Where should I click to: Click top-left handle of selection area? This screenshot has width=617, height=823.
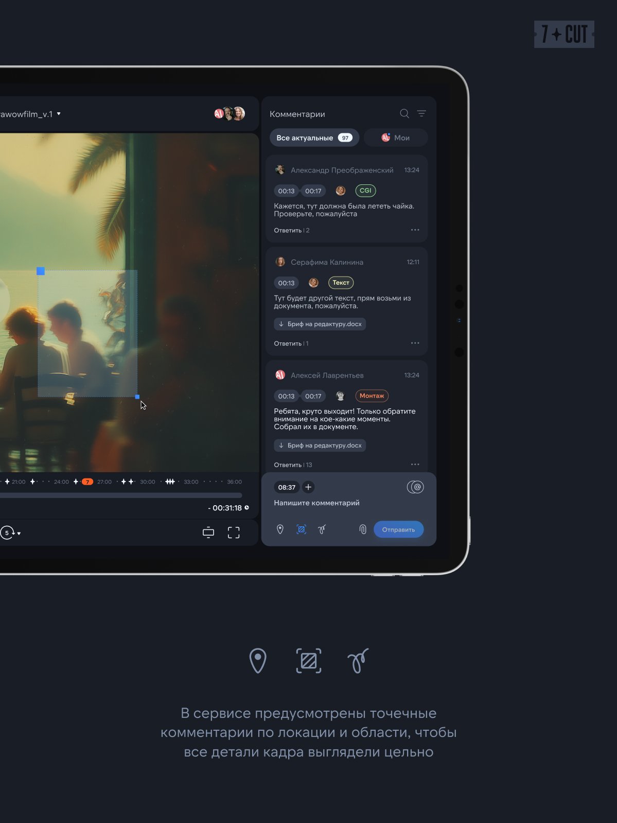click(x=41, y=271)
